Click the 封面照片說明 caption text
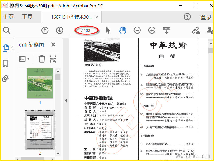 (94, 65)
